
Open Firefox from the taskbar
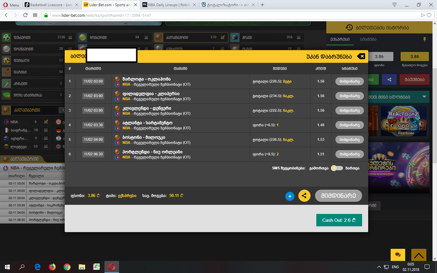tap(52, 267)
